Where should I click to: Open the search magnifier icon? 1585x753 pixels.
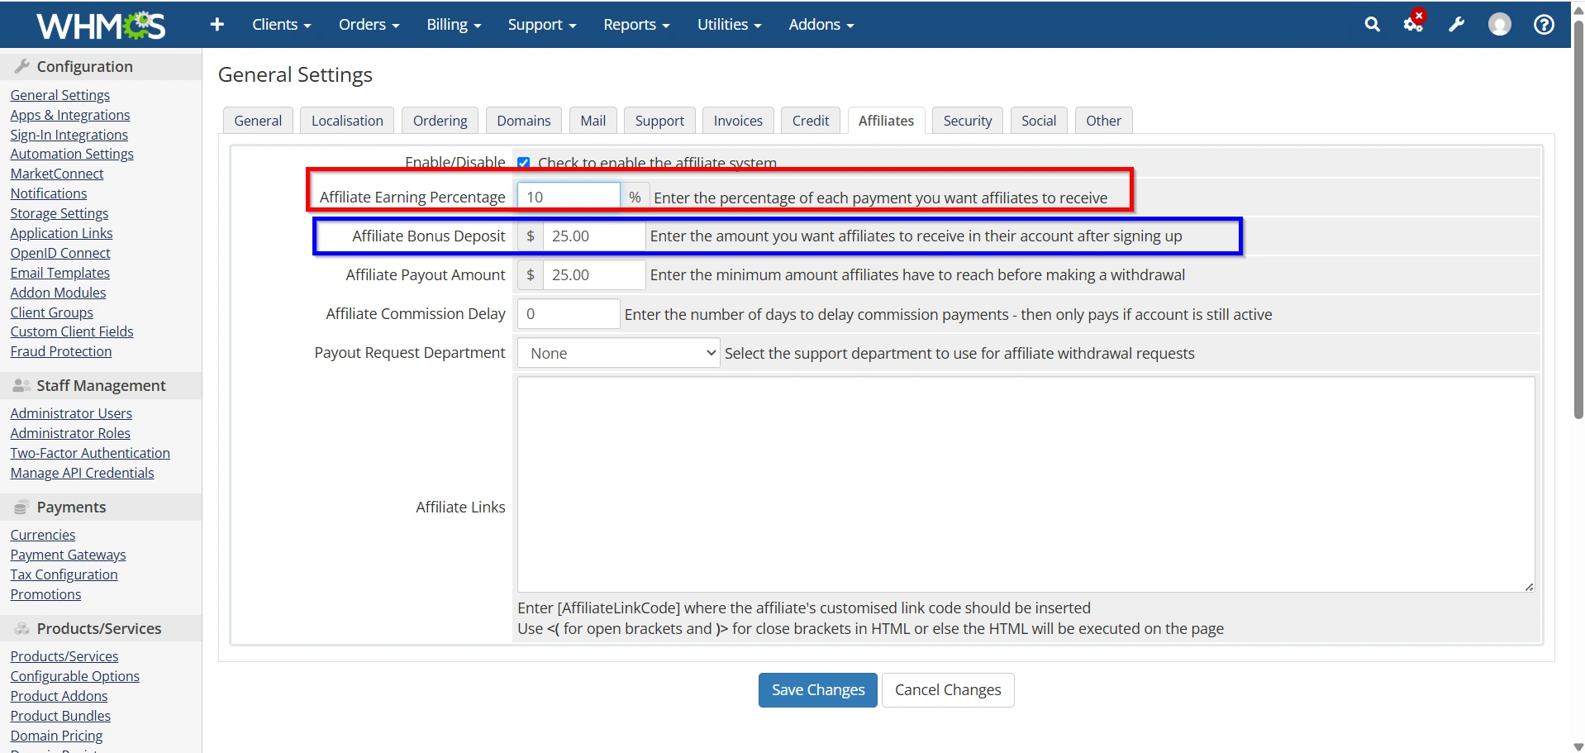1372,25
